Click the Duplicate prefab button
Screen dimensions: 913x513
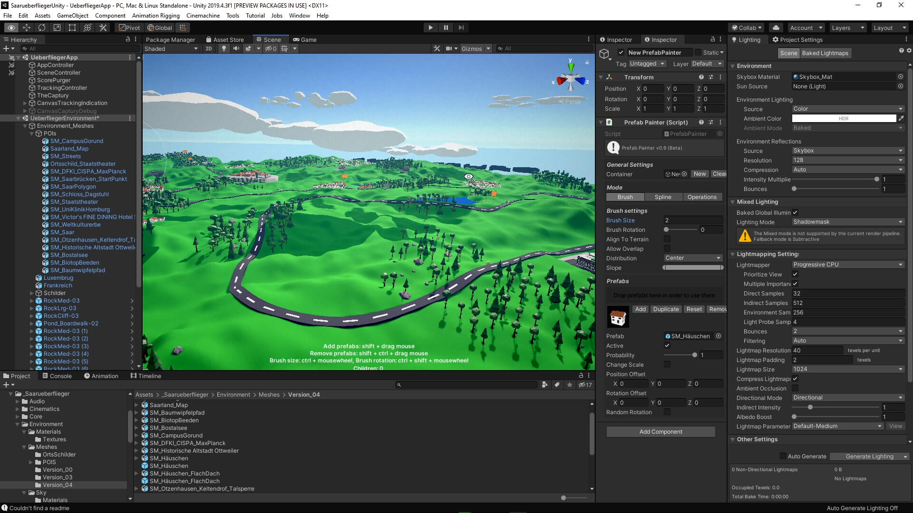point(666,309)
